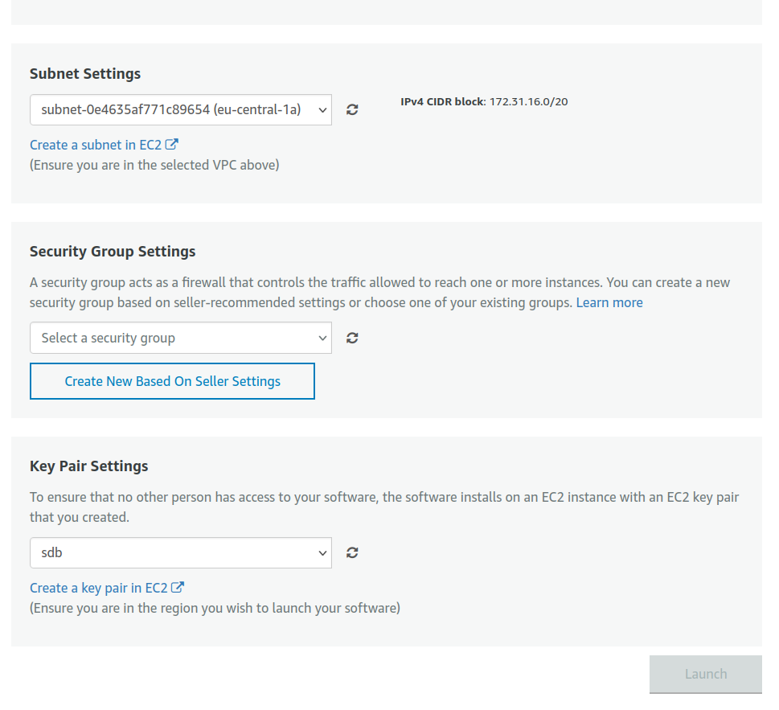Click the region reminder note under key pair
The width and height of the screenshot is (779, 710).
(x=215, y=609)
